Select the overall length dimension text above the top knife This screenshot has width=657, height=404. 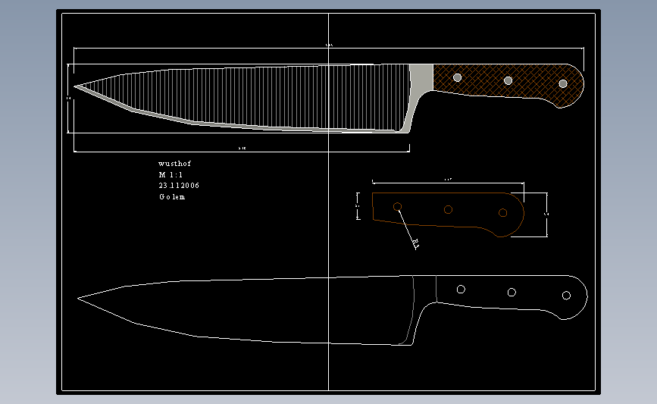tap(330, 45)
